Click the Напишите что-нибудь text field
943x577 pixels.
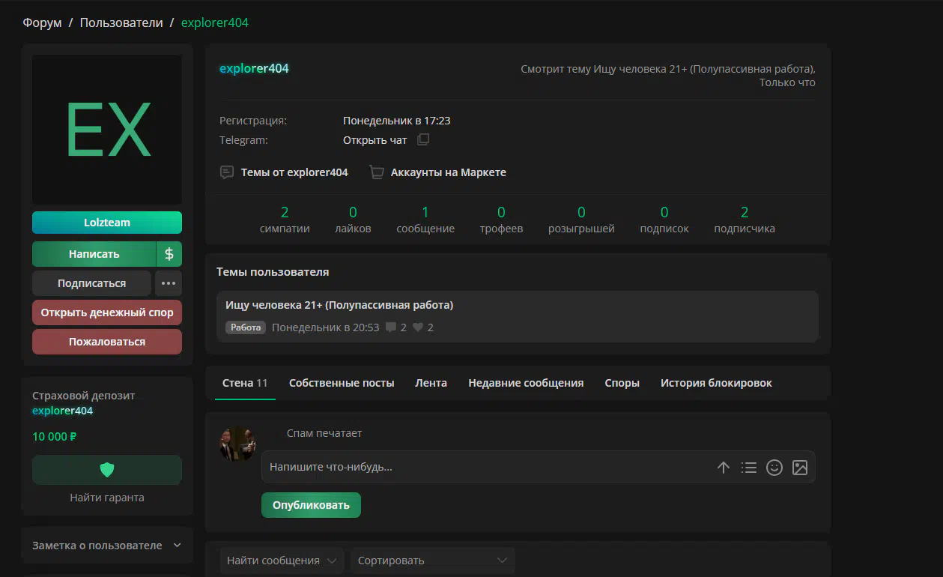click(487, 467)
